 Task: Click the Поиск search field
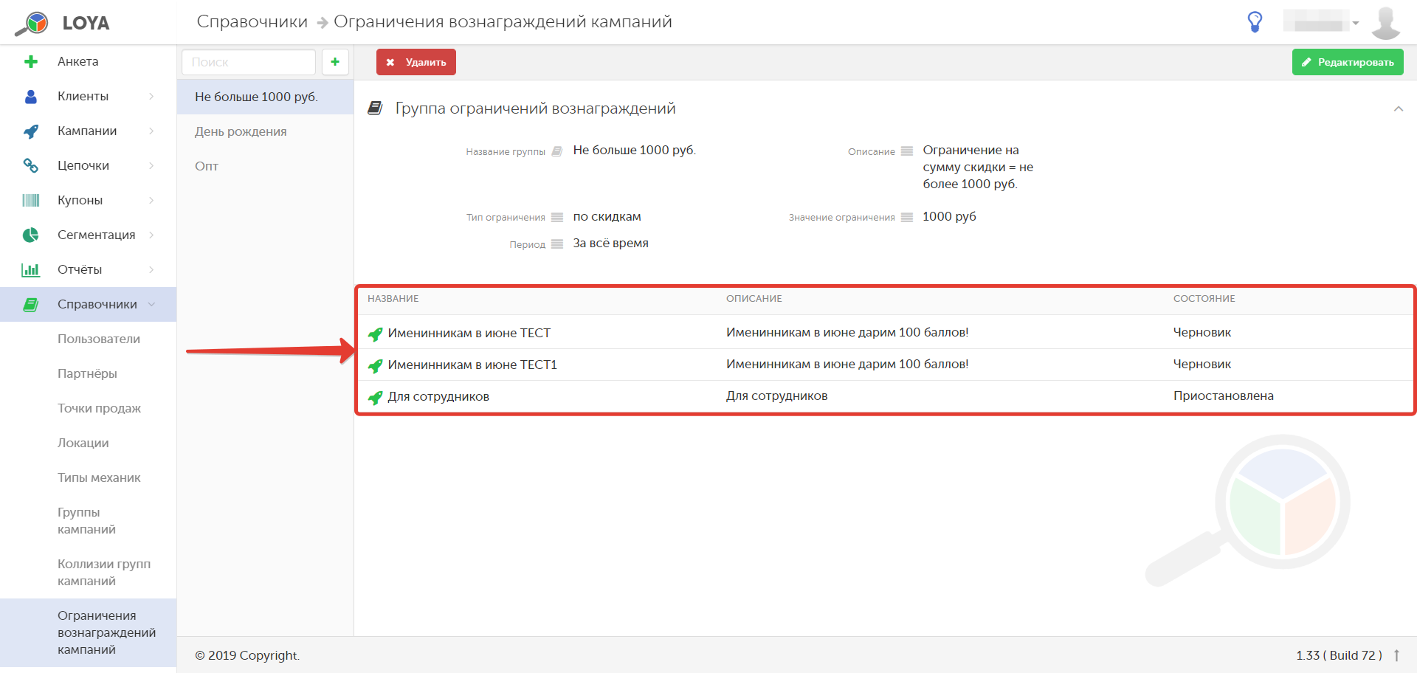(249, 62)
